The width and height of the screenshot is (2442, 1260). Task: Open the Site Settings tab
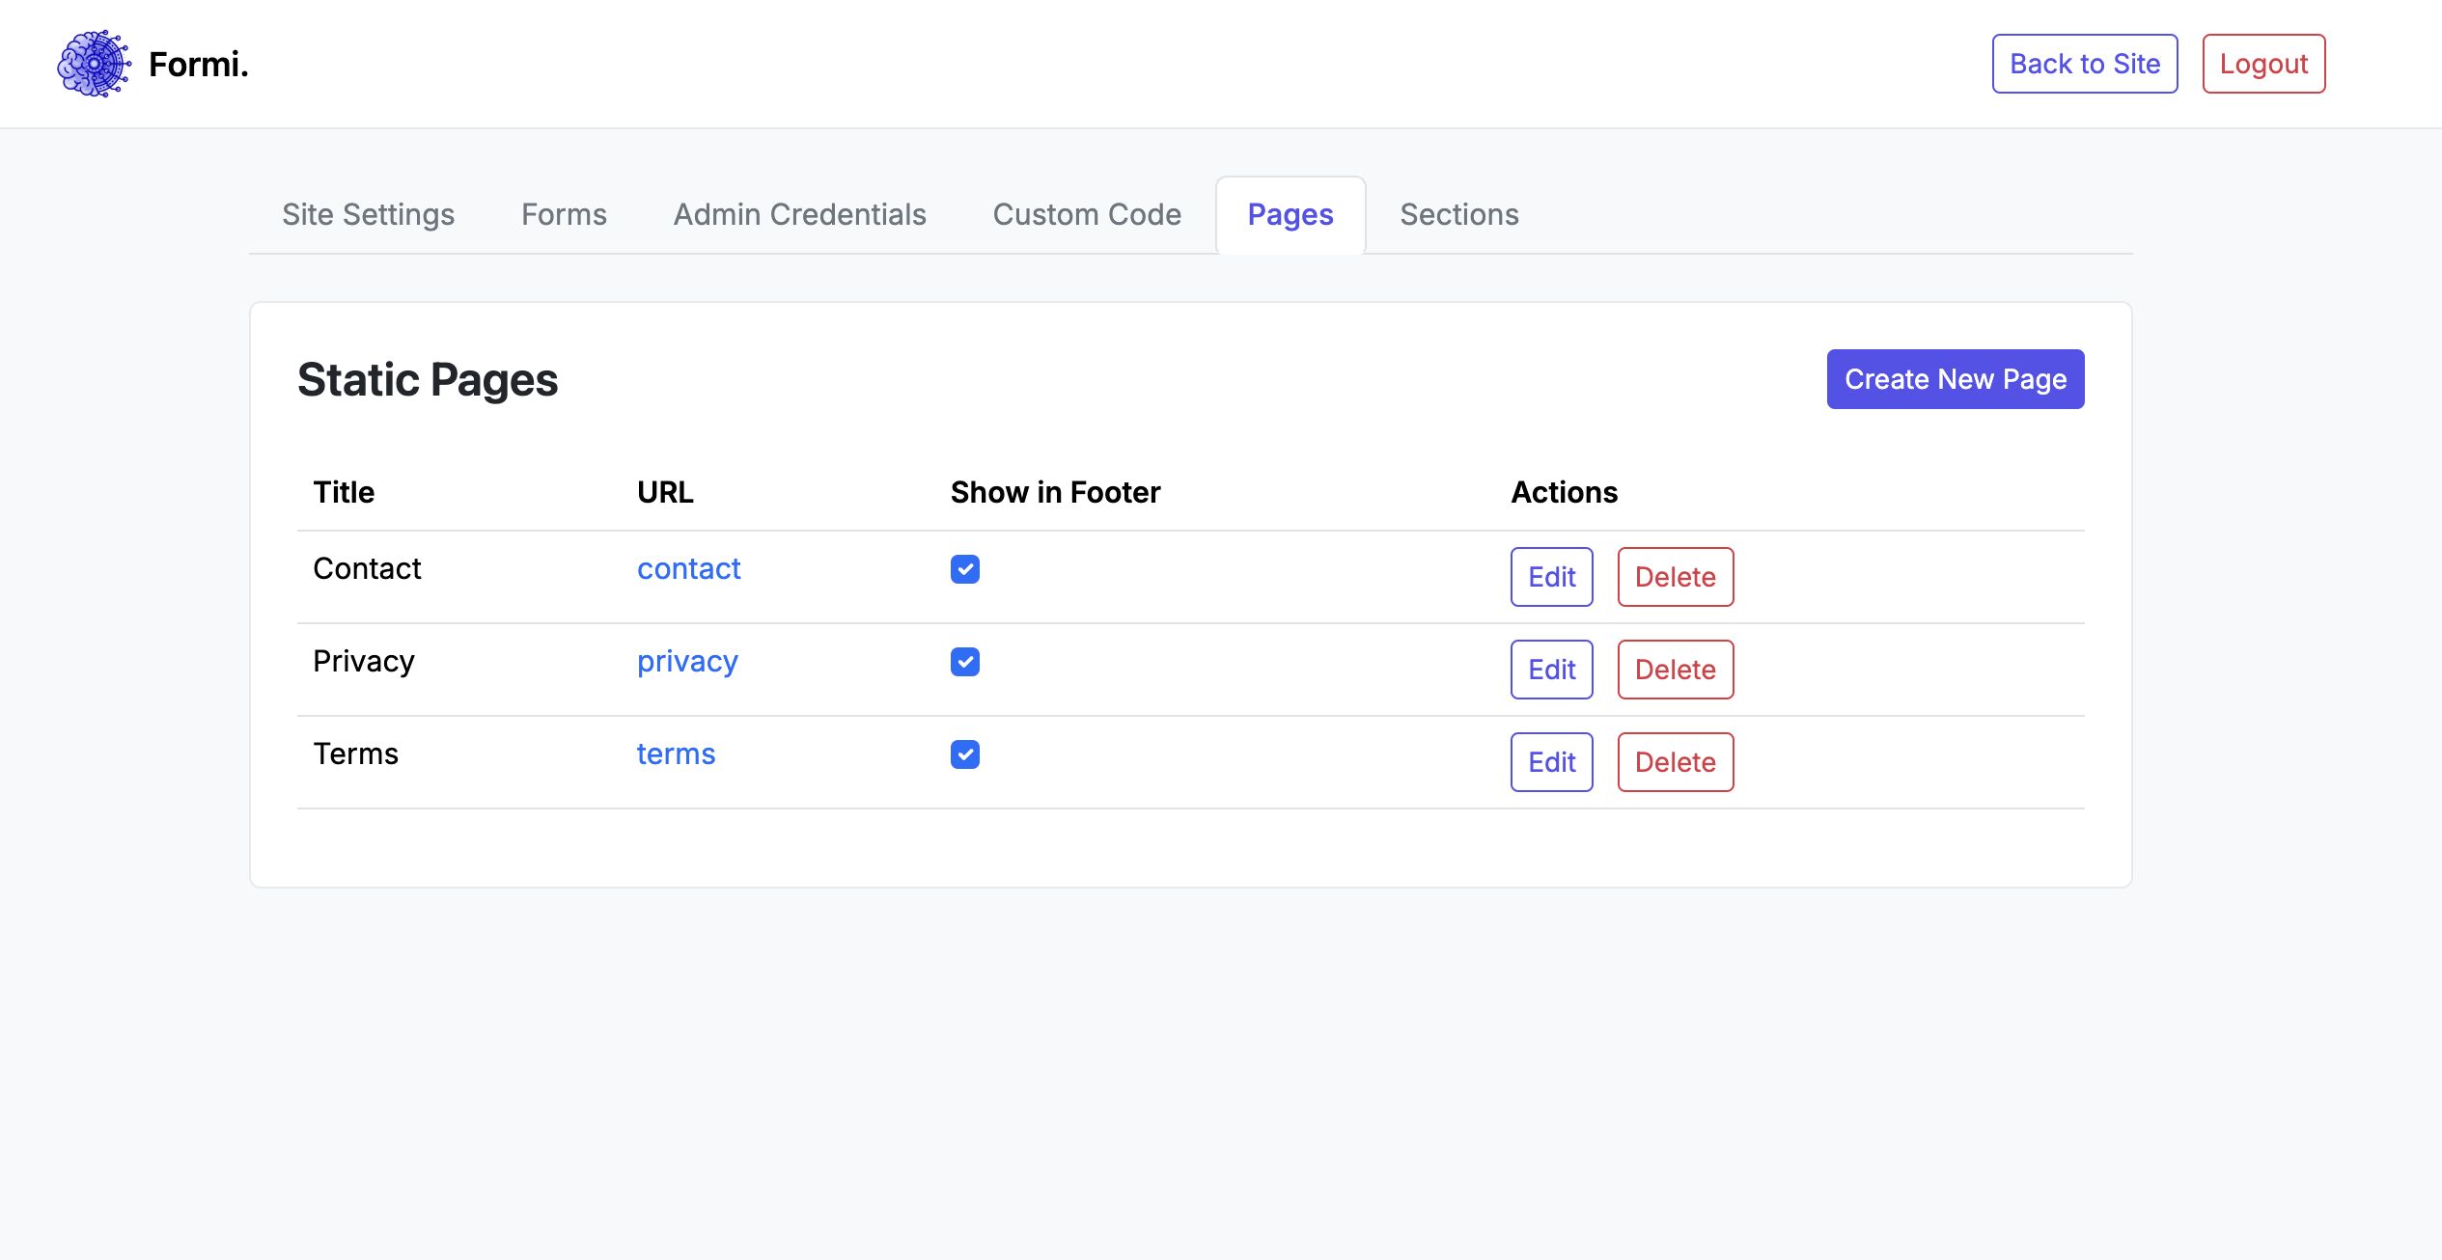[368, 214]
